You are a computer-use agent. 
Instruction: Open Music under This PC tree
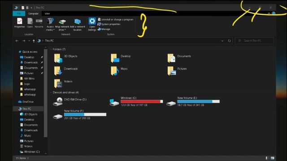26,136
